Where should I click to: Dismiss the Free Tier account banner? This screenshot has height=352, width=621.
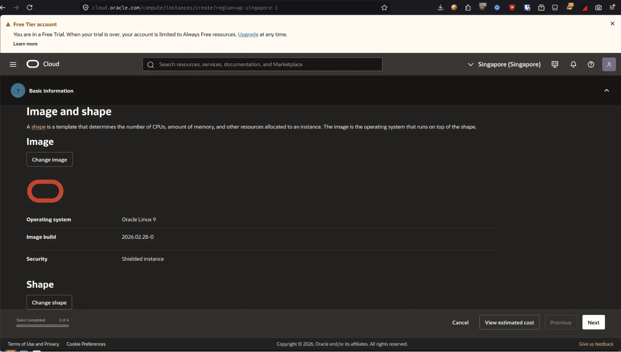(612, 24)
